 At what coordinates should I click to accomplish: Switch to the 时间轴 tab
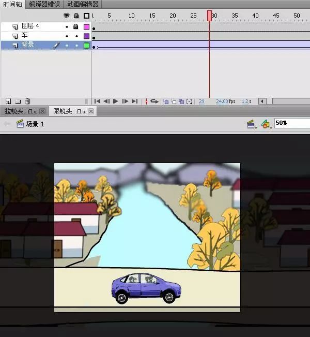(x=12, y=4)
